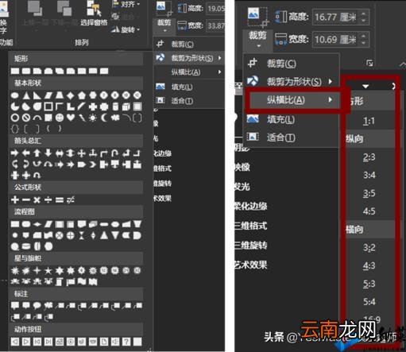The width and height of the screenshot is (406, 352).
Task: Select the 4:3 landscape ratio
Action: (369, 265)
